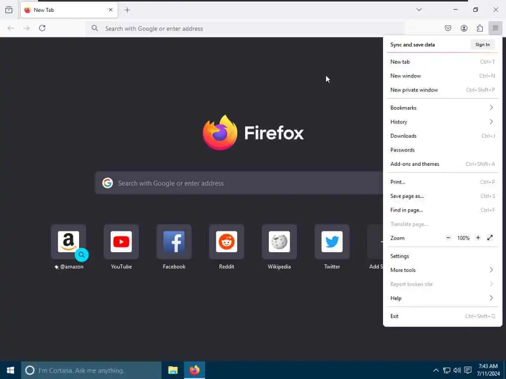The width and height of the screenshot is (506, 379).
Task: Expand the History submenu
Action: click(442, 122)
